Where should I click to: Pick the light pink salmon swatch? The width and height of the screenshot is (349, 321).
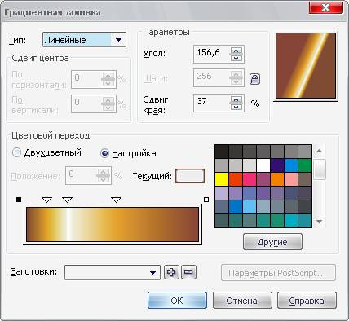(x=291, y=179)
